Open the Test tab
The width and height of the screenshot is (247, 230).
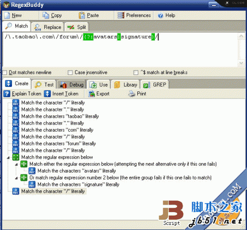click(44, 85)
